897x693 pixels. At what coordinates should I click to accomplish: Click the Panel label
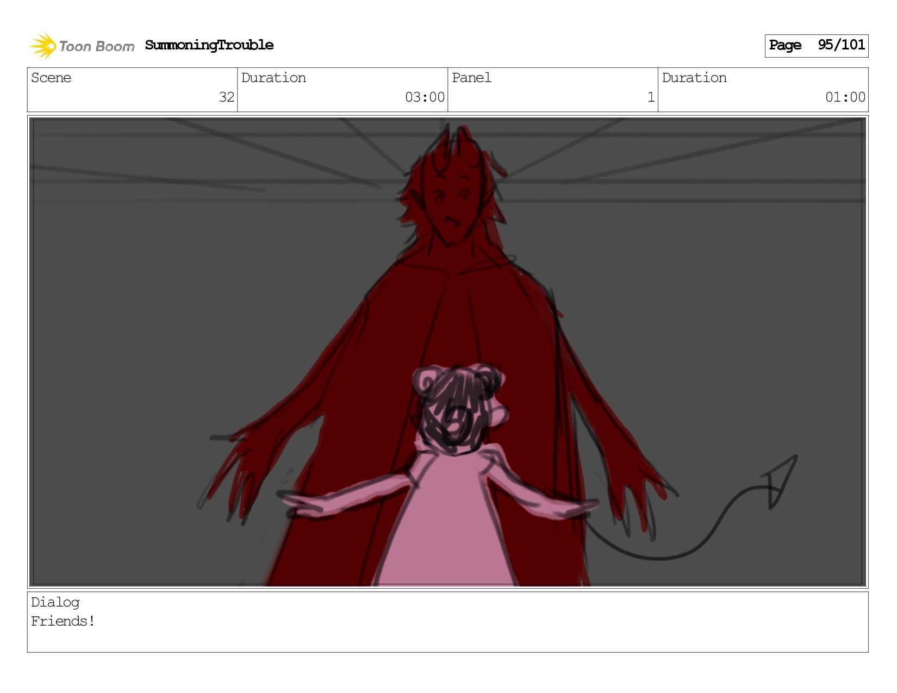471,78
